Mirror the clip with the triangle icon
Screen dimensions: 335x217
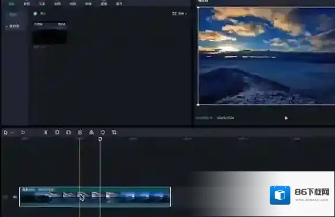tap(91, 132)
